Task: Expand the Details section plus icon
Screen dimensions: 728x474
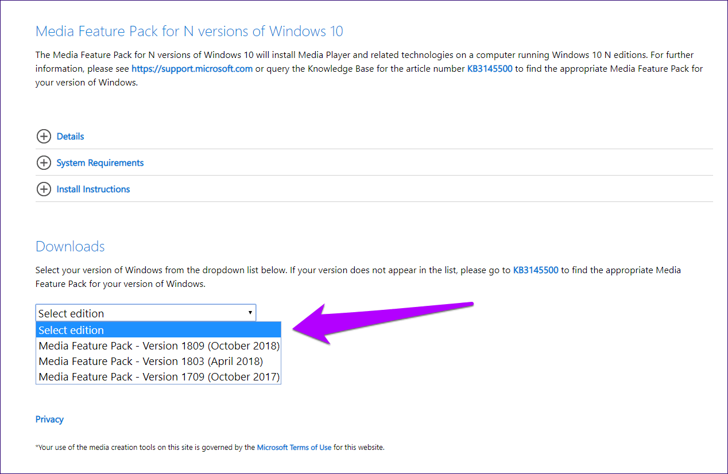Action: click(43, 137)
